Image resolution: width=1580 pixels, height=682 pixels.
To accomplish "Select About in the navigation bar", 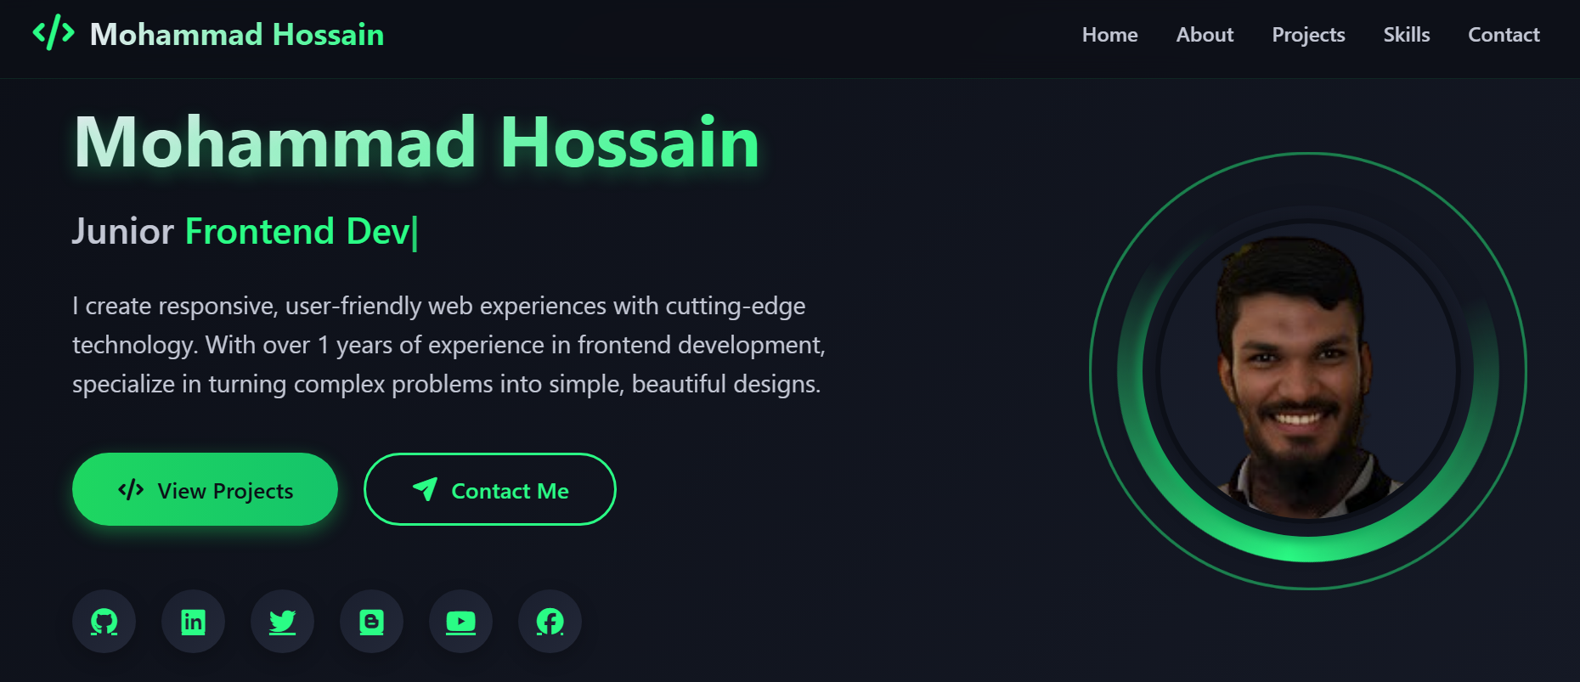I will (1205, 35).
